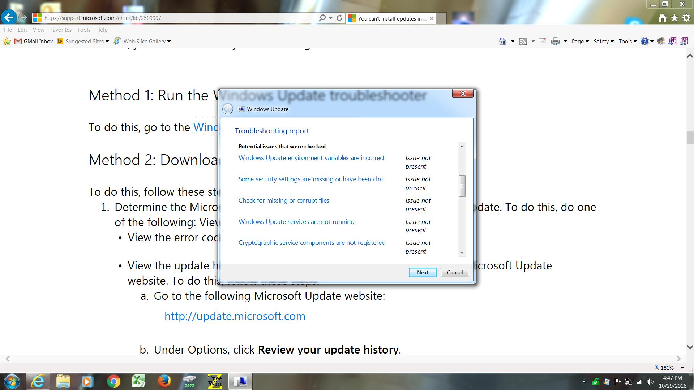This screenshot has width=694, height=390.
Task: Open the favorites star icon at top right
Action: coord(674,18)
